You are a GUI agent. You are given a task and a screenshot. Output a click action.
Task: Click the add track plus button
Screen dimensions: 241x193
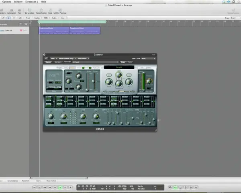(x=20, y=24)
